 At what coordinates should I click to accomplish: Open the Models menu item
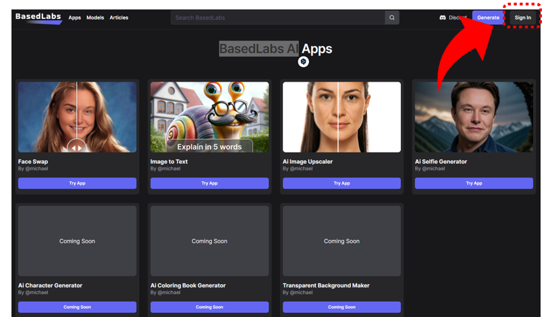pos(95,18)
